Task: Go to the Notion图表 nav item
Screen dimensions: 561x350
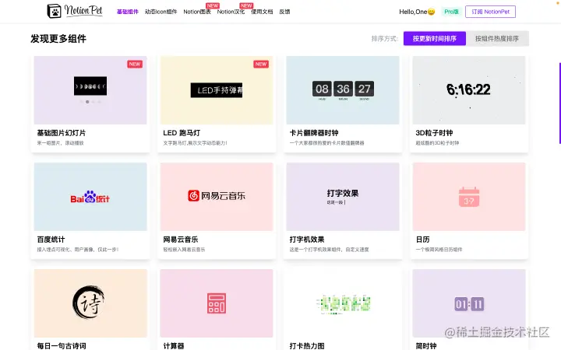Action: (197, 12)
